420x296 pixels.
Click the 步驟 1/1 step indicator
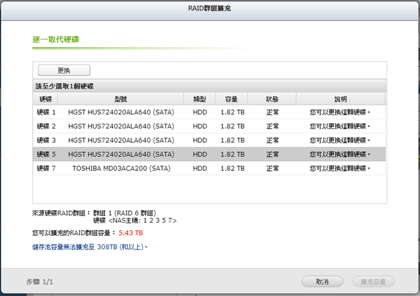(39, 282)
